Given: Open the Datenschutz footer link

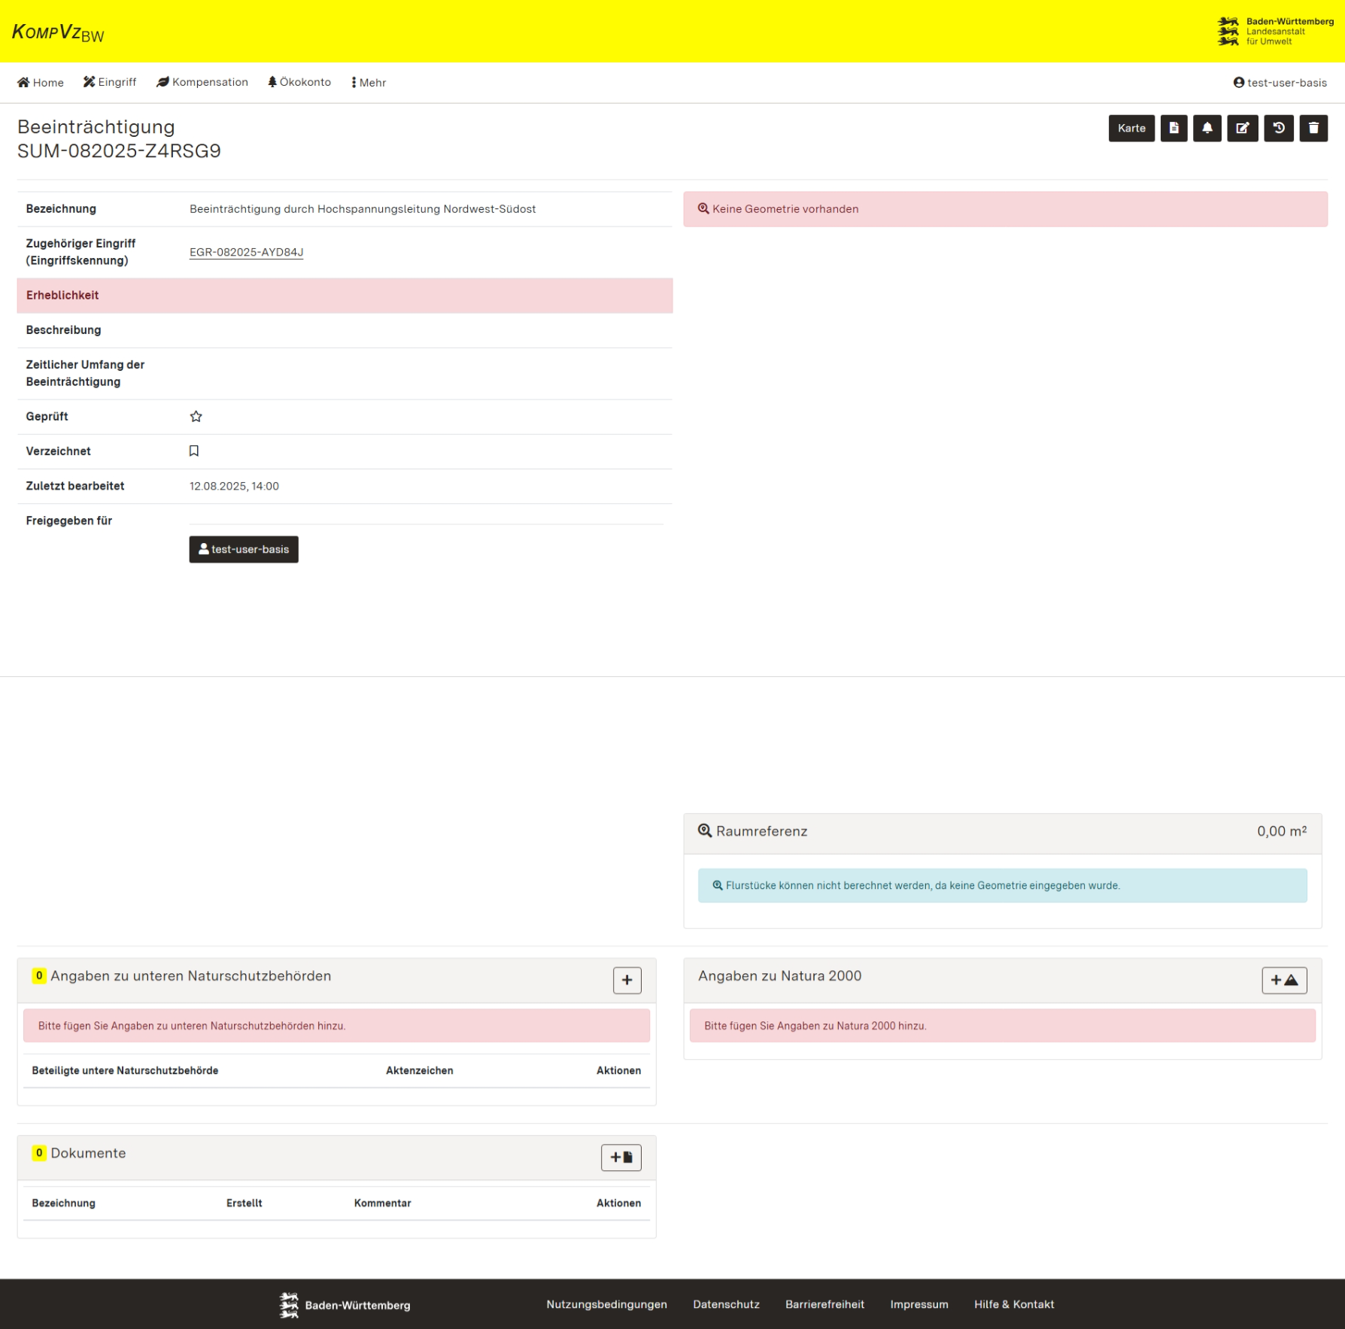Looking at the screenshot, I should (x=726, y=1304).
